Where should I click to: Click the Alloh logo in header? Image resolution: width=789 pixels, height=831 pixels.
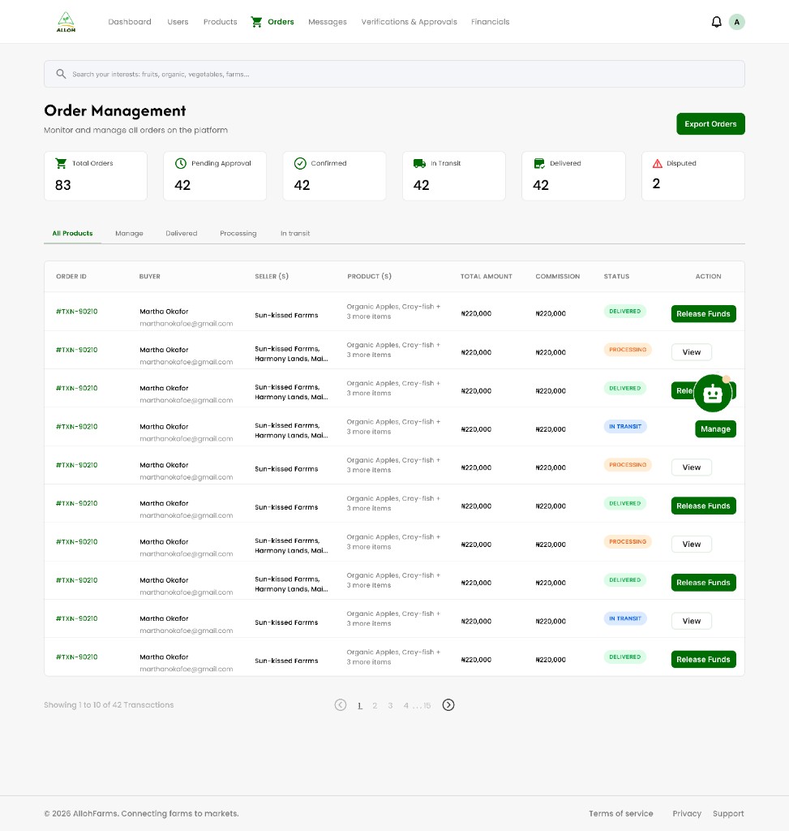pyautogui.click(x=66, y=22)
